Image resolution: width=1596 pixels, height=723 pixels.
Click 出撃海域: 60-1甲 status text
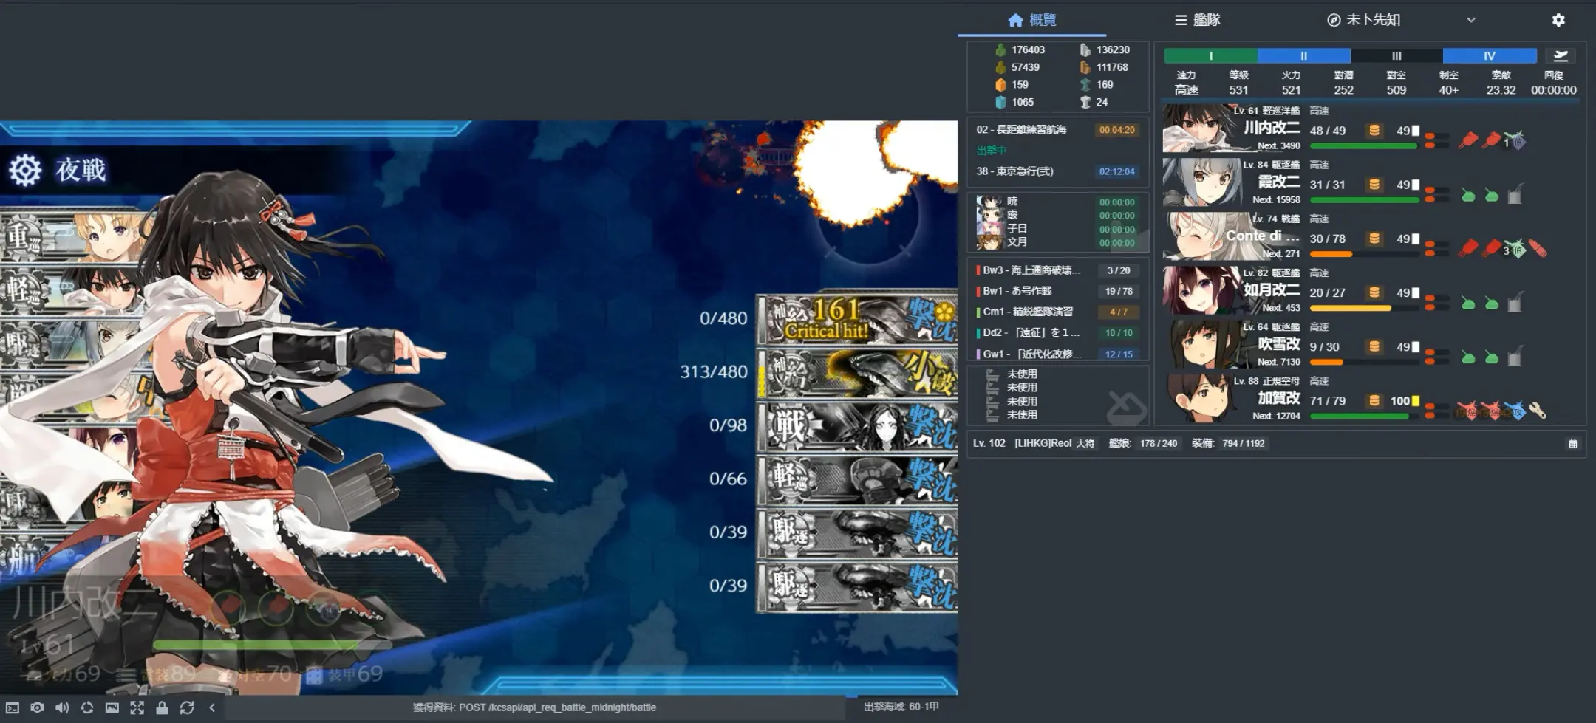point(901,707)
